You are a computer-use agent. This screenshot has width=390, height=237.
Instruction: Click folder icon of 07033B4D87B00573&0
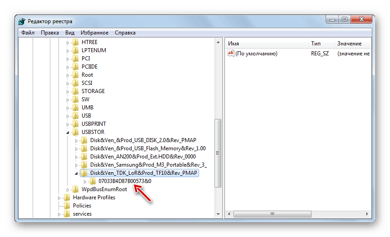pyautogui.click(x=93, y=181)
